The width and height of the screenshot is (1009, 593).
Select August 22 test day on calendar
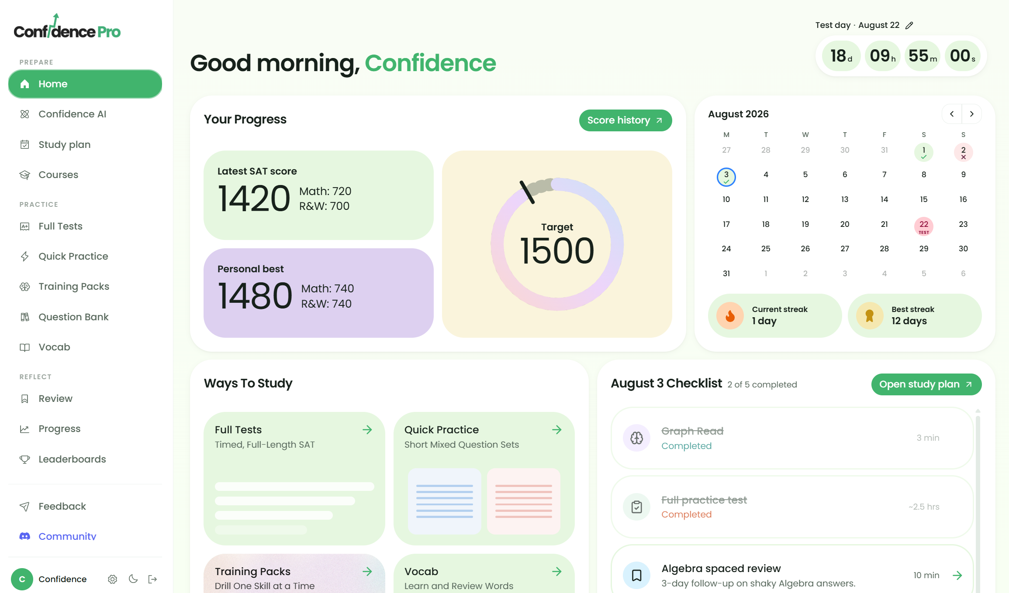coord(924,226)
